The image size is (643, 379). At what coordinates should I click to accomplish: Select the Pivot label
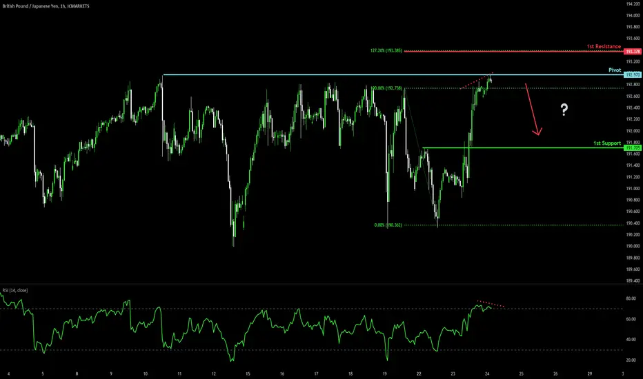[615, 70]
